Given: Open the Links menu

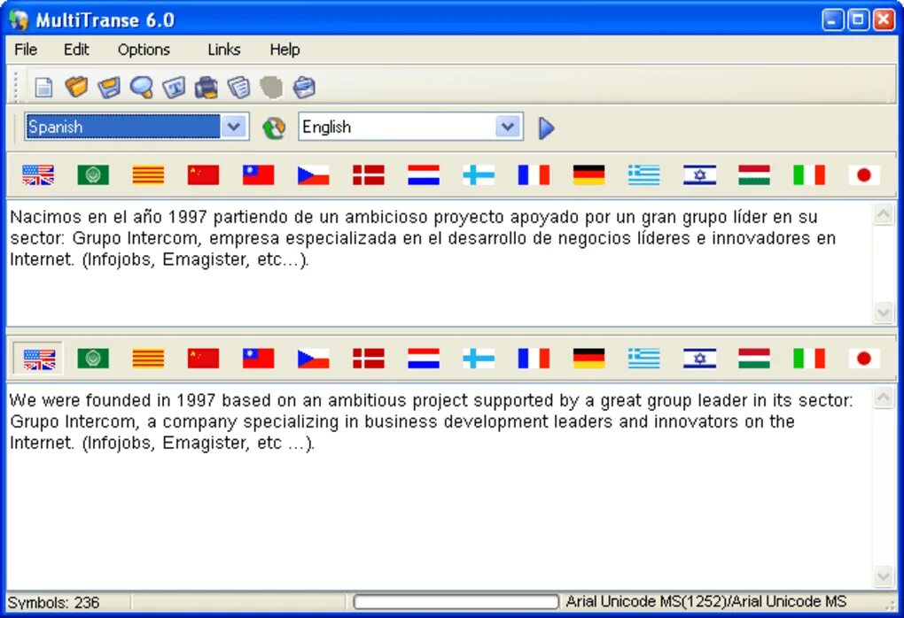Looking at the screenshot, I should tap(223, 50).
